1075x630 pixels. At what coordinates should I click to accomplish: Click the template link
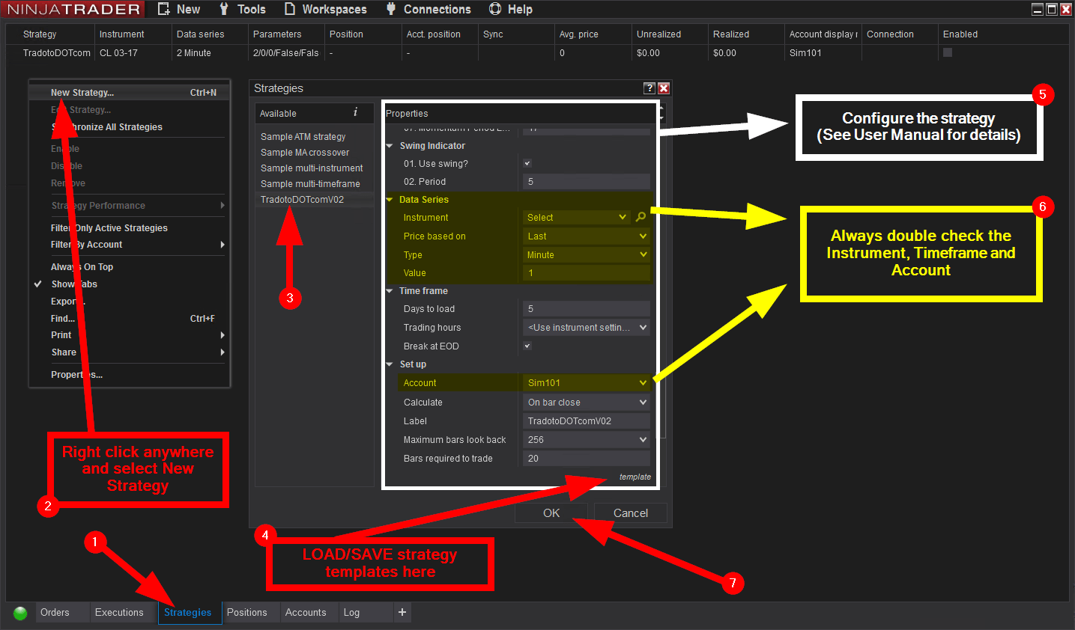coord(635,477)
